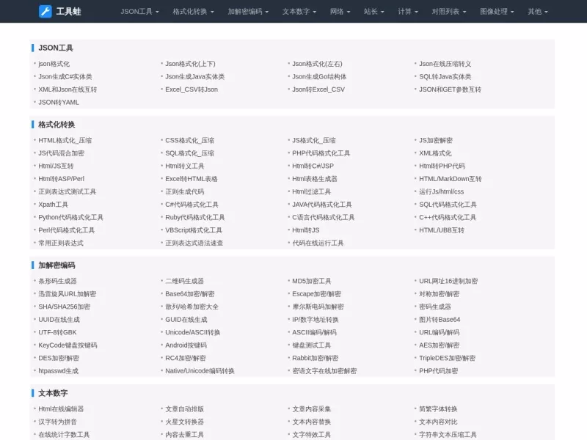Open HTML格式化_压缩 tool
The image size is (587, 440).
[65, 140]
